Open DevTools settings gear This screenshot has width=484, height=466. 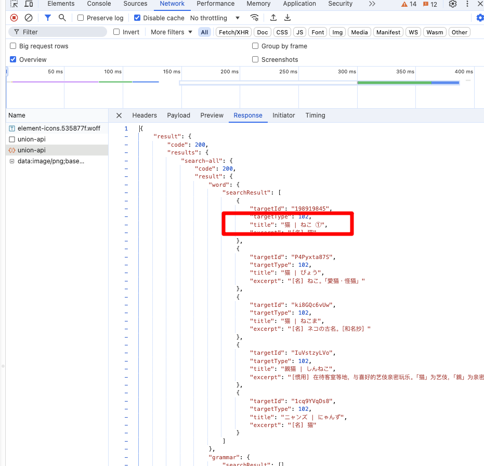453,4
